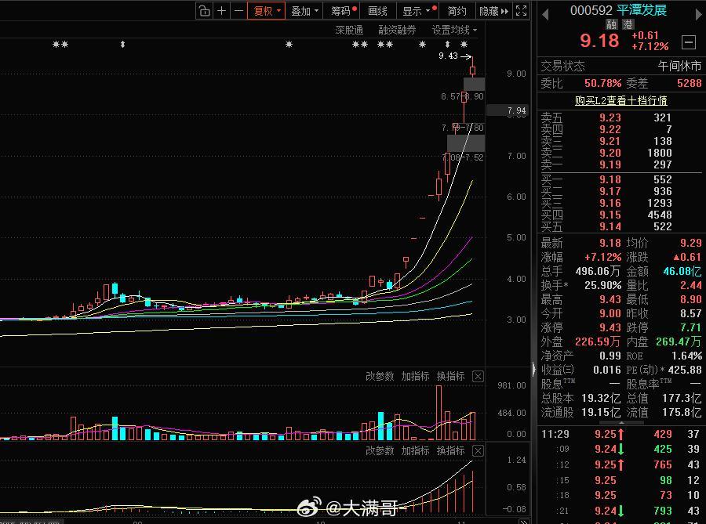Expand the 设置均线 dropdown

454,30
